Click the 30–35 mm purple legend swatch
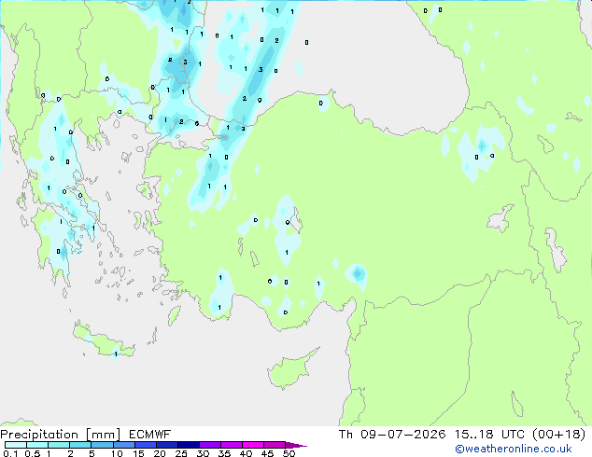The height and width of the screenshot is (457, 592). click(x=210, y=445)
